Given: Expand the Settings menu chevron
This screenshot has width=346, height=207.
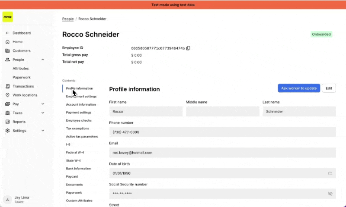Looking at the screenshot, I should (43, 131).
